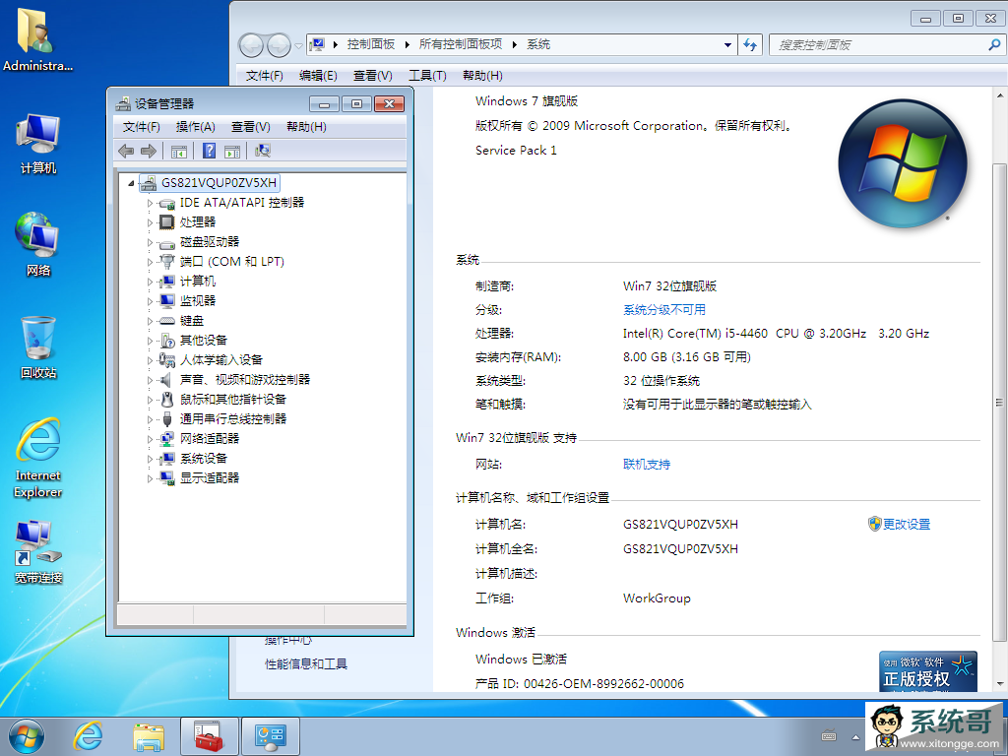Scan for hardware changes via toolbar icon
This screenshot has height=756, width=1008.
[262, 151]
